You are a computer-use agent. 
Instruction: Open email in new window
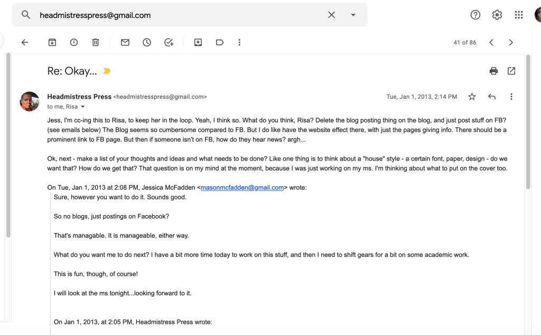511,71
